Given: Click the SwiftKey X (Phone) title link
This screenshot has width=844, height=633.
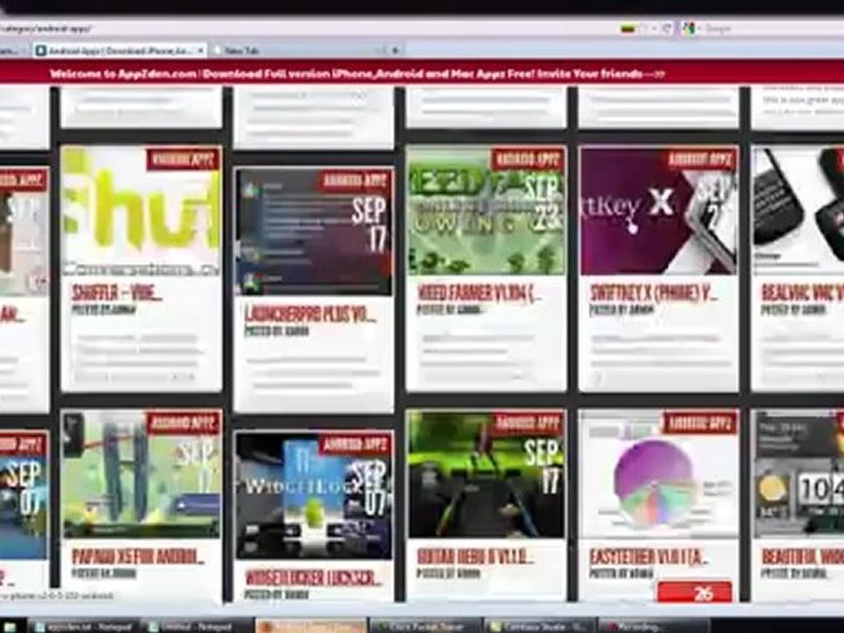Looking at the screenshot, I should [653, 293].
